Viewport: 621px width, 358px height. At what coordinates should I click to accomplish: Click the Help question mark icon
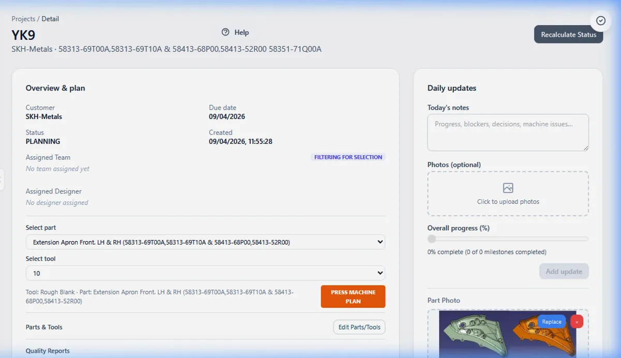pos(225,32)
